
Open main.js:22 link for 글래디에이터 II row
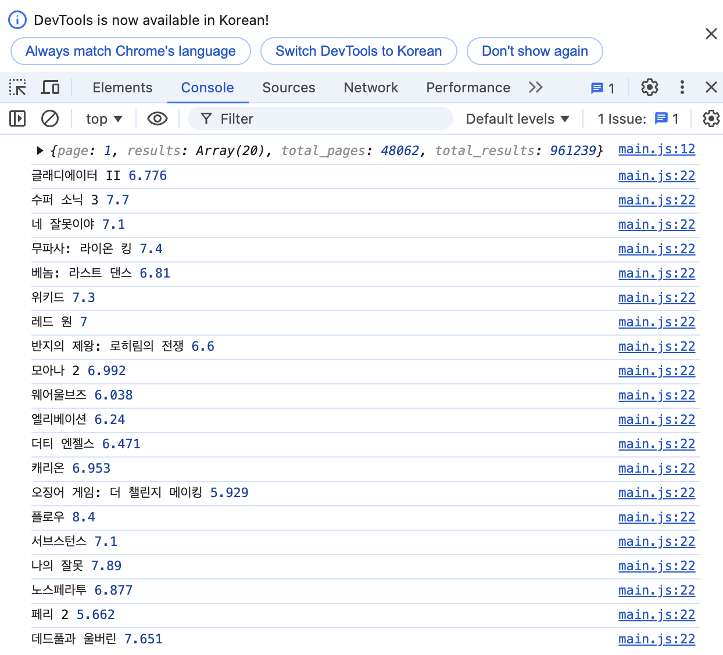click(x=657, y=176)
